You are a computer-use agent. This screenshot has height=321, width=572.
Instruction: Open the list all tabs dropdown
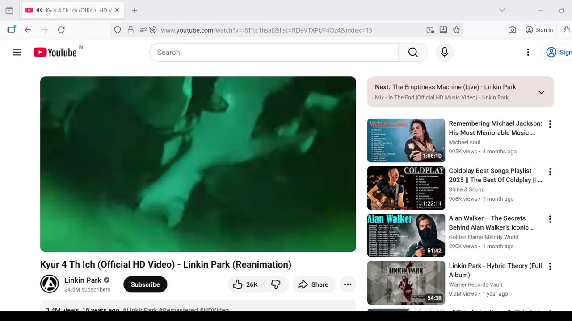pos(502,10)
